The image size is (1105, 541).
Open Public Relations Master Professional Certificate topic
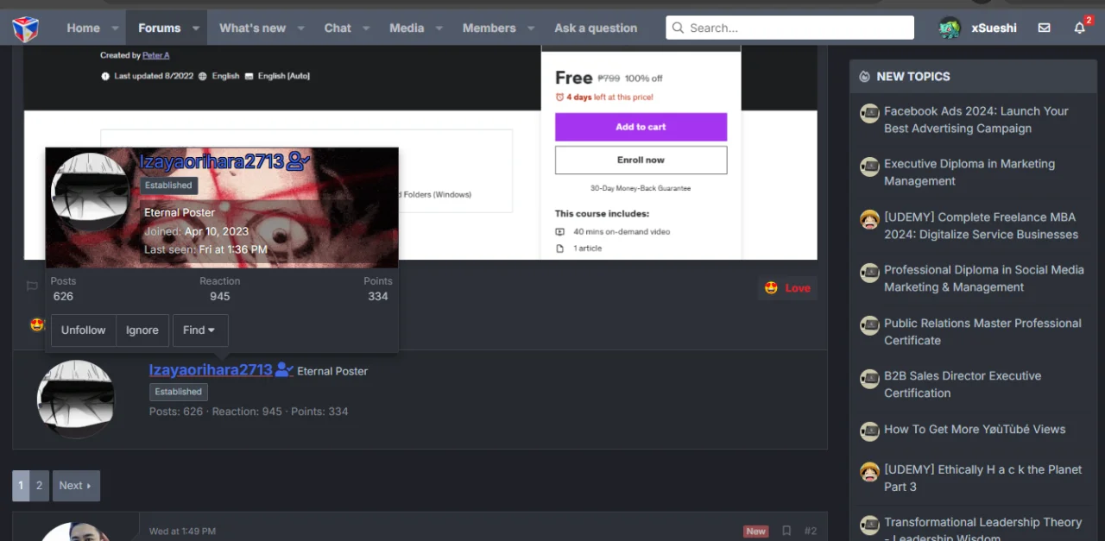982,331
